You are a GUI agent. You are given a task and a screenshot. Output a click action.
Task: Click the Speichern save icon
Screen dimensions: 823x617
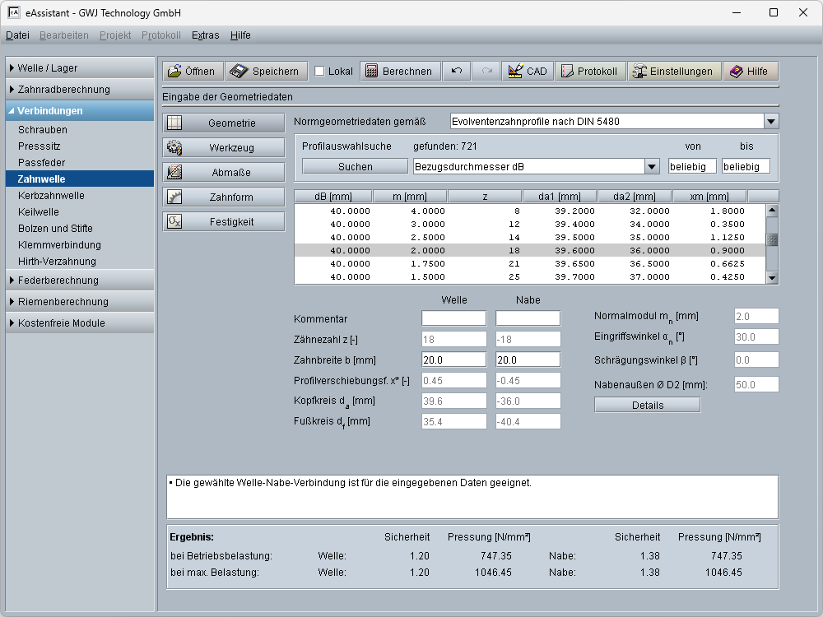(239, 72)
